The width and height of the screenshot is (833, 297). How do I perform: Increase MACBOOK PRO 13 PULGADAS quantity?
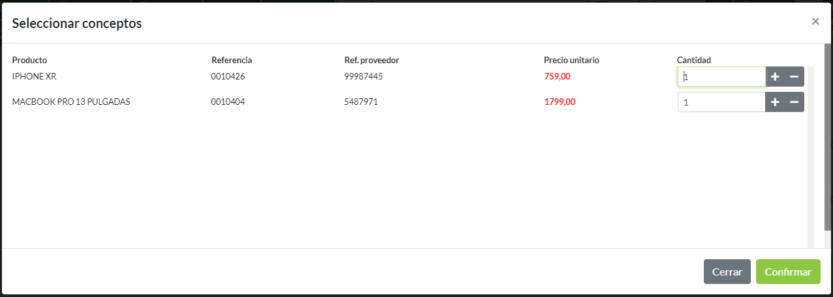[775, 102]
